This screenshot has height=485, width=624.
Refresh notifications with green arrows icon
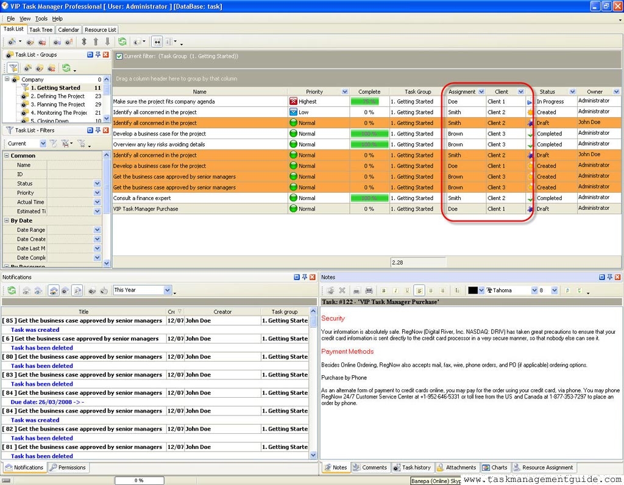12,290
